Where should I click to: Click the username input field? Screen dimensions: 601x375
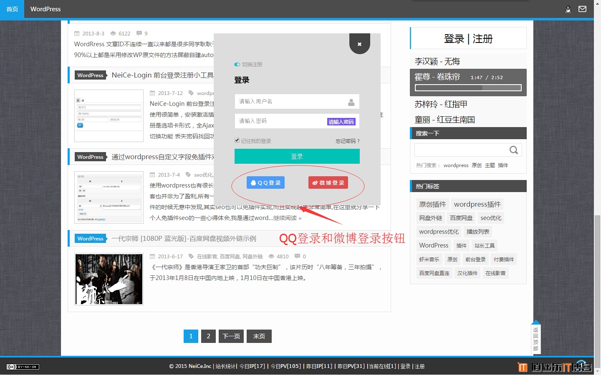297,102
